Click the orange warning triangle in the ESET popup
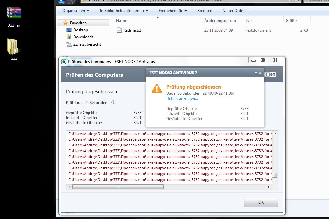The width and height of the screenshot is (329, 219). [157, 89]
